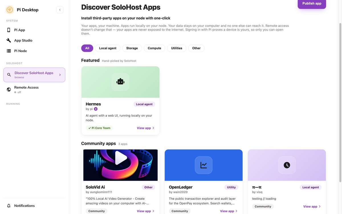Collapse the sidebar with the chevron button

coord(60,10)
